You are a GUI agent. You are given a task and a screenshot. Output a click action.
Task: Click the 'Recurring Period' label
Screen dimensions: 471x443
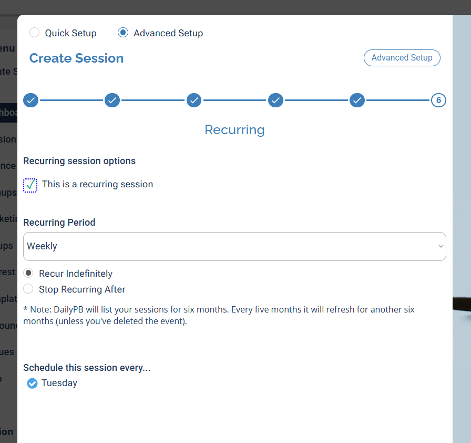click(59, 223)
